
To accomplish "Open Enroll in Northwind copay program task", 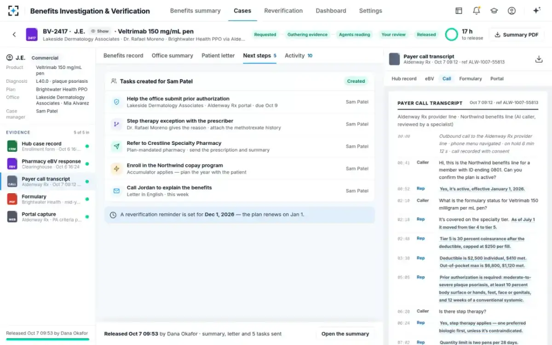I will pyautogui.click(x=240, y=169).
